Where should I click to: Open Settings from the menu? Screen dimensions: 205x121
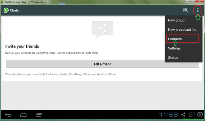point(184,48)
